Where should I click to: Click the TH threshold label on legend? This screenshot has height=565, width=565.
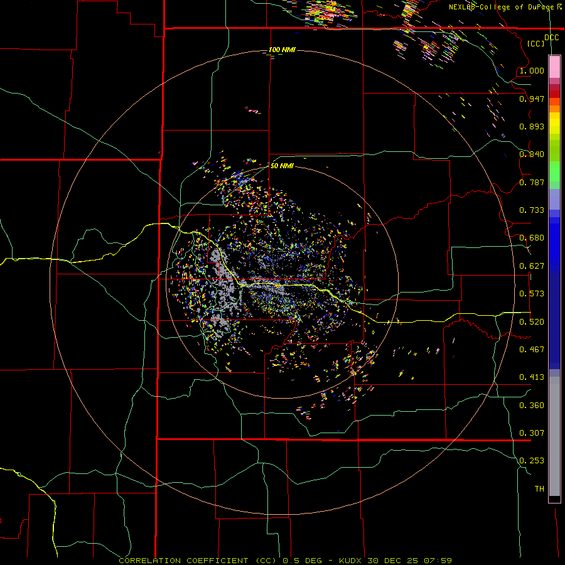tap(539, 489)
